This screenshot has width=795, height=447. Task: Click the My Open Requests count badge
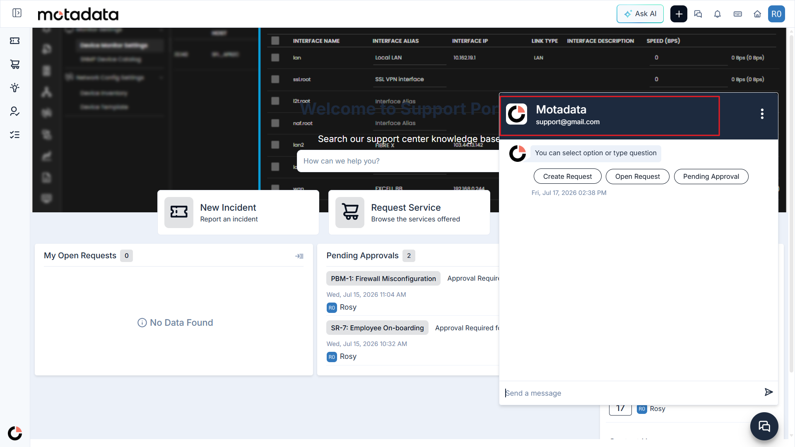pos(126,256)
